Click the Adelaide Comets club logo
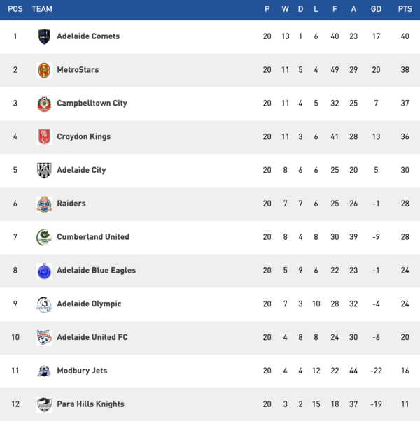Viewport: 420px width, 421px height. (x=44, y=36)
